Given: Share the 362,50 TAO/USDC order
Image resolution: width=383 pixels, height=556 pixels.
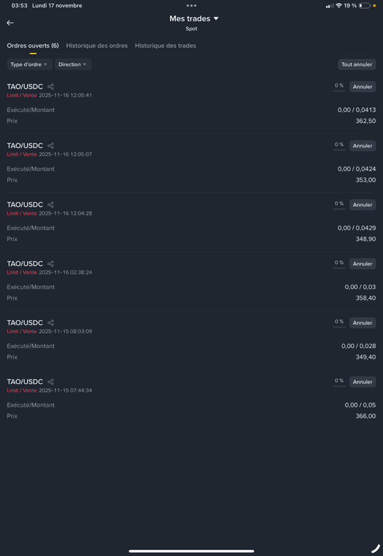Looking at the screenshot, I should 51,87.
